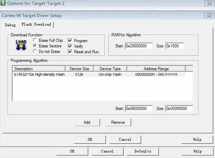Viewport: 215px width, 158px height.
Task: Click the Keil uVision icon in title bar
Action: [3, 3]
